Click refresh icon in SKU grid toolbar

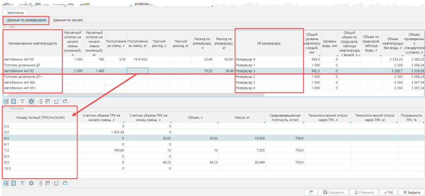coord(66,101)
